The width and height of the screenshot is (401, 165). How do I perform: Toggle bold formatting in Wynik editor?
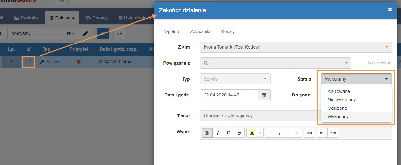click(x=207, y=133)
